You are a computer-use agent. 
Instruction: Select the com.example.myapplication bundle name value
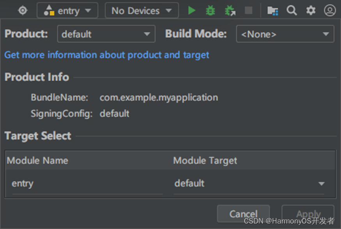(x=159, y=97)
